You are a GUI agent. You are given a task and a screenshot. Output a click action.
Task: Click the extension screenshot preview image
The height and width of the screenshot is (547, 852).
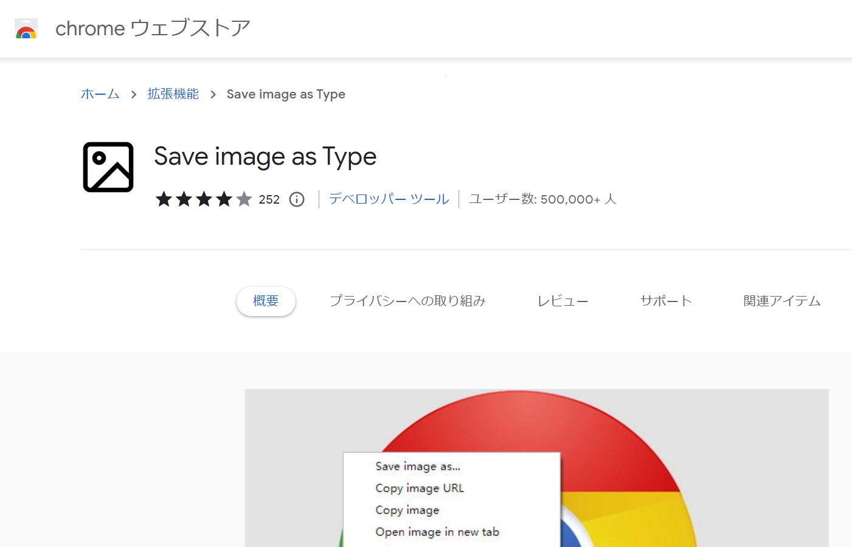pyautogui.click(x=536, y=468)
